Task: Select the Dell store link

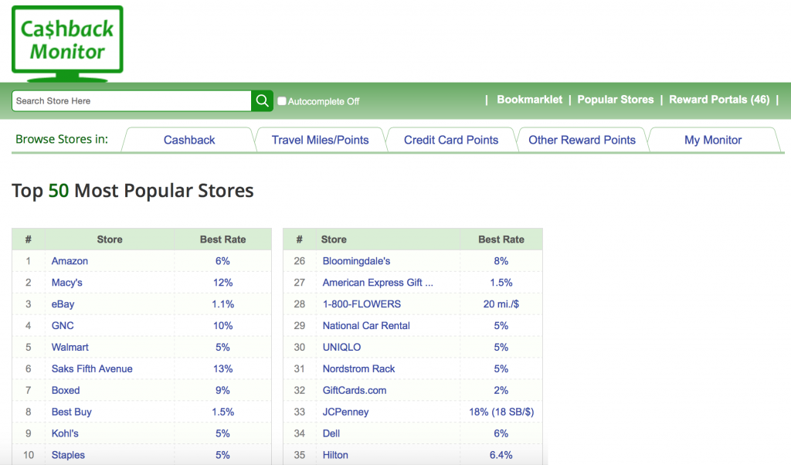Action: click(331, 434)
